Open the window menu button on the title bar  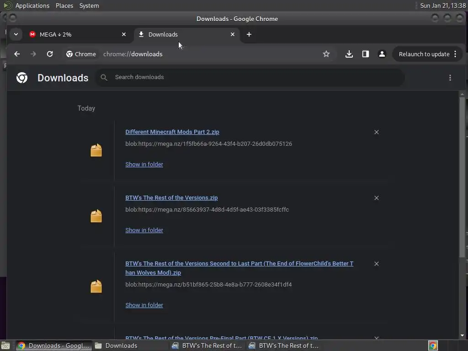12,18
